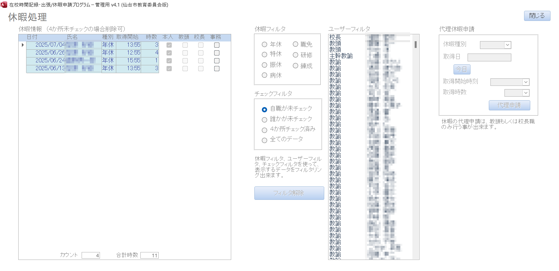
Task: Open the 休暇種別 dropdown list
Action: 507,45
